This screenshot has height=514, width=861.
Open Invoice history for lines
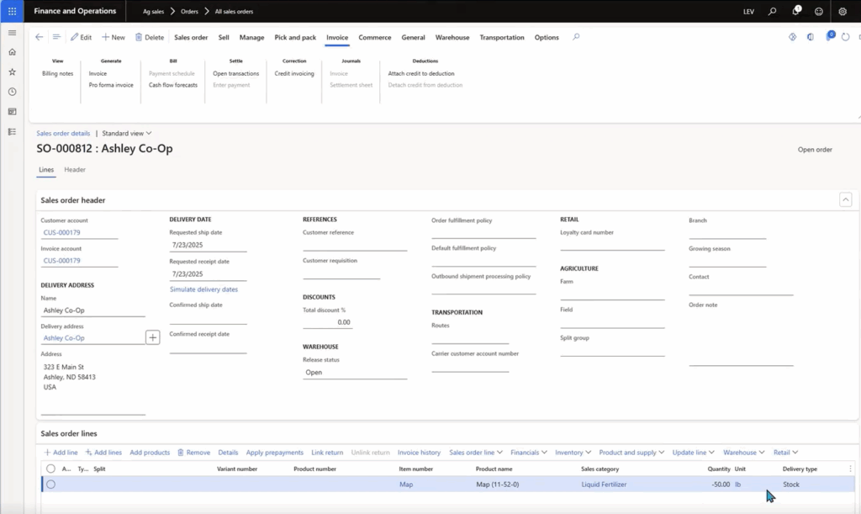click(419, 453)
